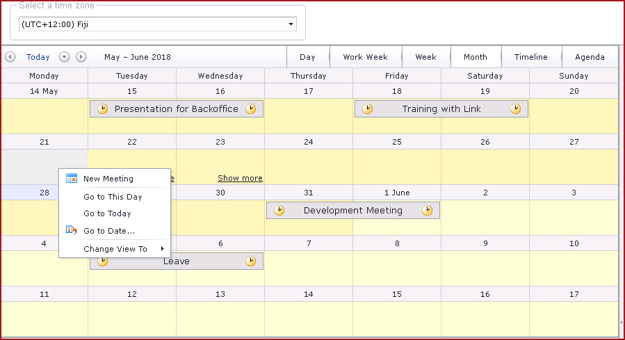Expand the Change View To submenu
The width and height of the screenshot is (625, 340).
[x=163, y=249]
